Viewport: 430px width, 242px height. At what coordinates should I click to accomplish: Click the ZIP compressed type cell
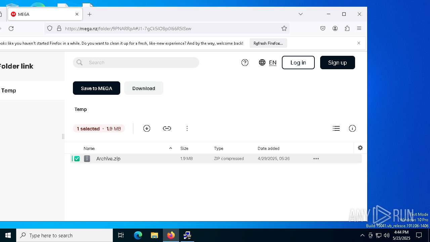(x=229, y=159)
